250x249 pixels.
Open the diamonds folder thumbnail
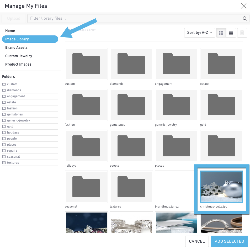131,64
